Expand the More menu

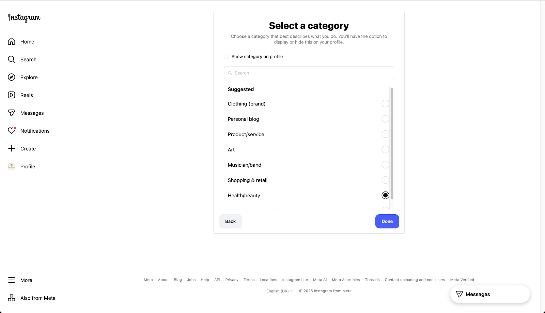click(x=20, y=280)
